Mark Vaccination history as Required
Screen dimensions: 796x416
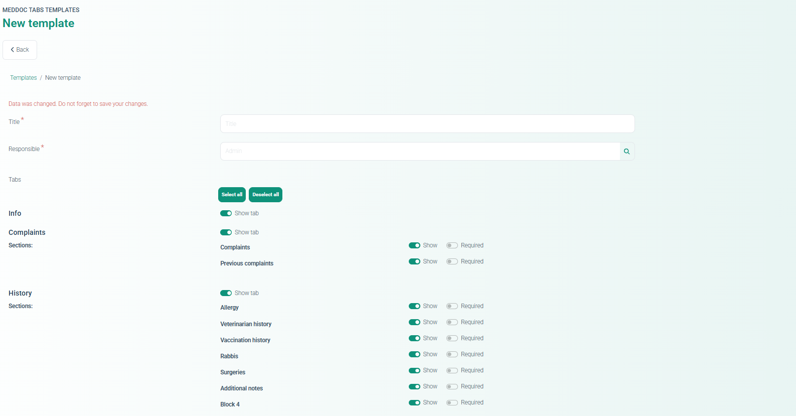[x=452, y=338]
